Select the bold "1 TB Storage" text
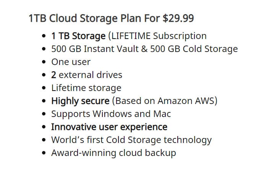The width and height of the screenshot is (264, 177). pyautogui.click(x=78, y=36)
